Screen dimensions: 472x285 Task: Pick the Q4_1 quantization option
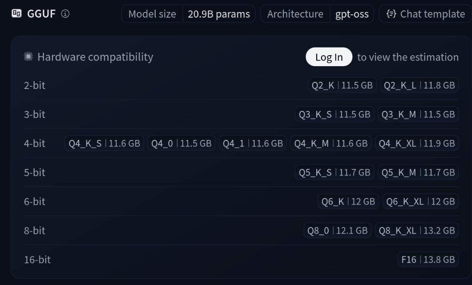point(252,143)
